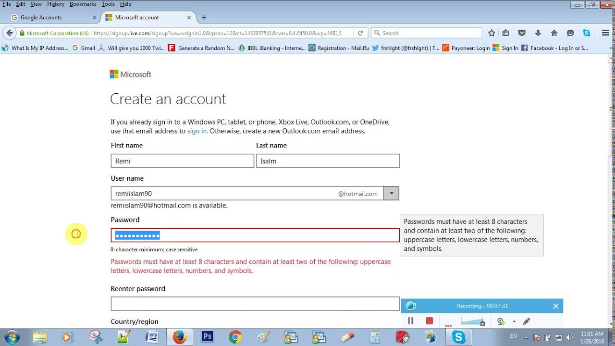Viewport: 615px width, 346px height.
Task: Open Paint palette icon in taskbar
Action: [x=263, y=337]
